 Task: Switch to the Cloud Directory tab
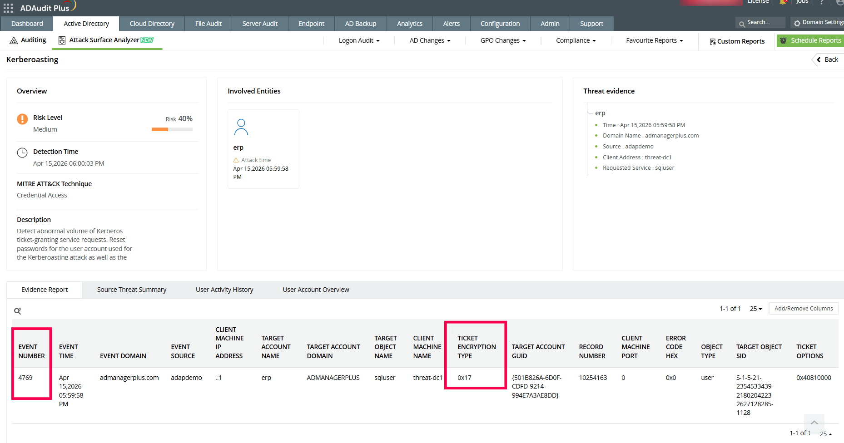coord(152,24)
